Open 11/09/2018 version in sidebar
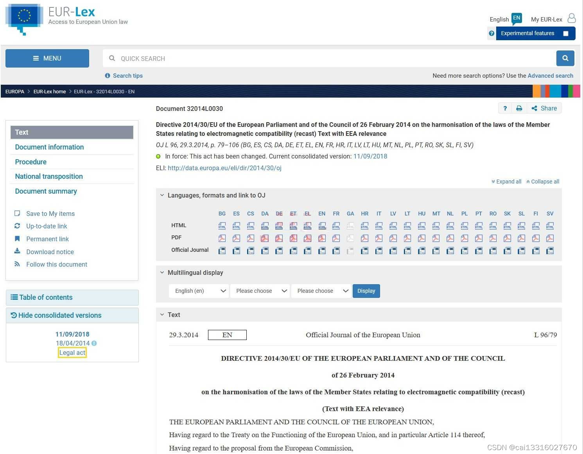This screenshot has height=454, width=583. pos(72,334)
